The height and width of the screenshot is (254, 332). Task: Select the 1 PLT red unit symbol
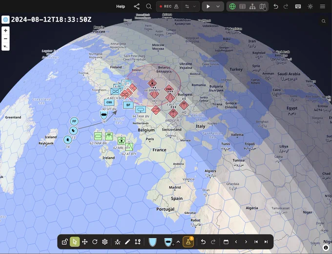click(x=170, y=98)
